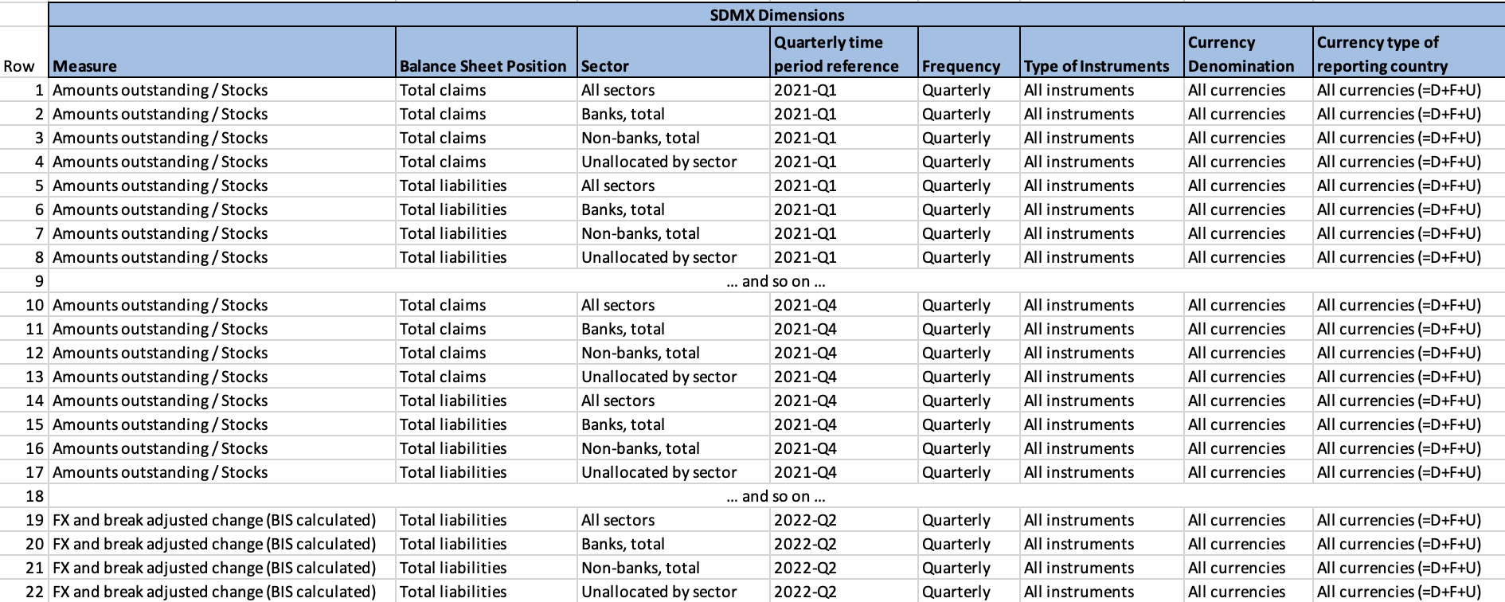Image resolution: width=1505 pixels, height=602 pixels.
Task: Click the SDMX Dimensions merged header
Action: click(776, 15)
